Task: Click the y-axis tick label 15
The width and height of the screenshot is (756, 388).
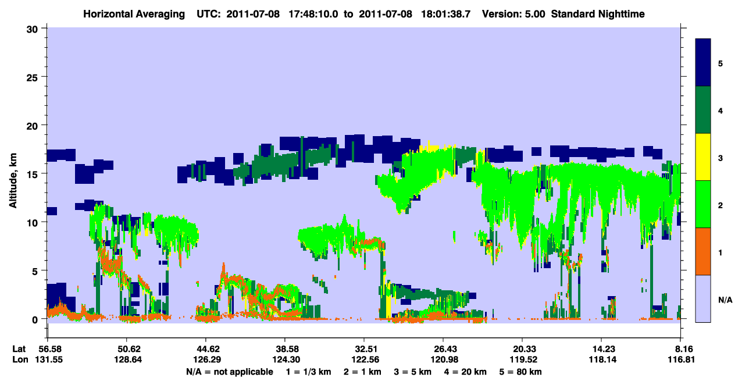Action: point(34,174)
